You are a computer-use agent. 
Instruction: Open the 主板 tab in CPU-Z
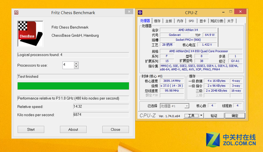169,21
